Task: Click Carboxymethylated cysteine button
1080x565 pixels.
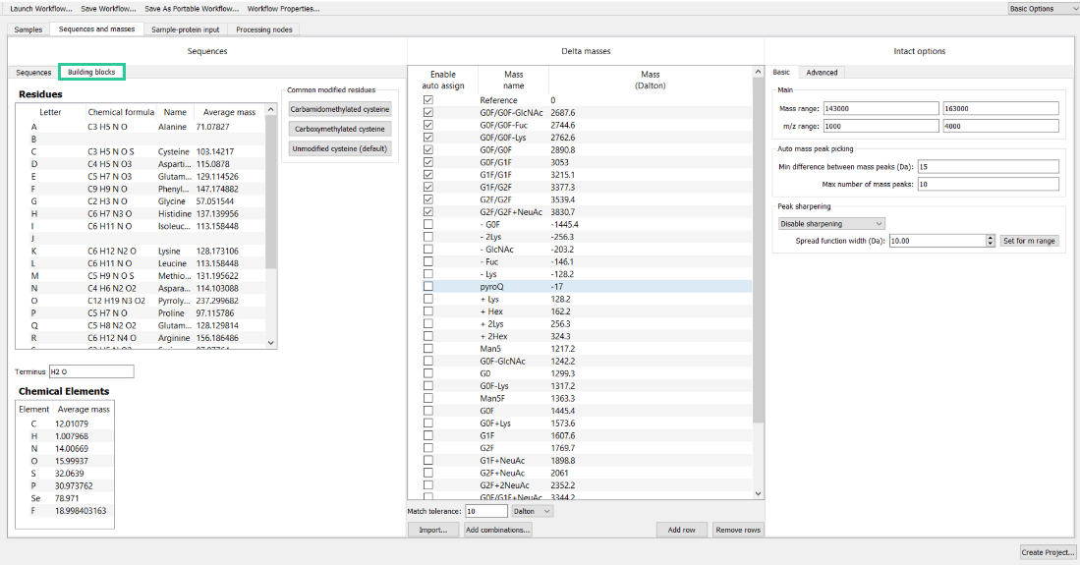Action: 340,129
